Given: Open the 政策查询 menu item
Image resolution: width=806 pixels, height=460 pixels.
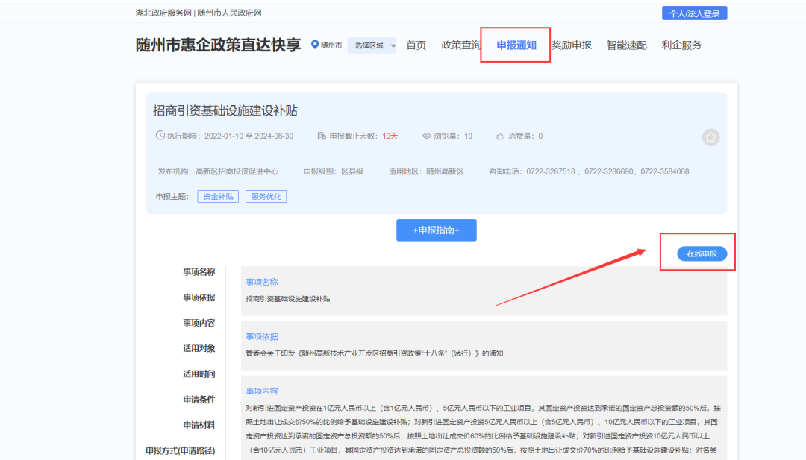Looking at the screenshot, I should 460,45.
